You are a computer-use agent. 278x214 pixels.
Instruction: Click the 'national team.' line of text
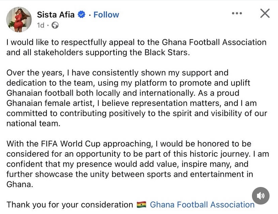pyautogui.click(x=33, y=124)
